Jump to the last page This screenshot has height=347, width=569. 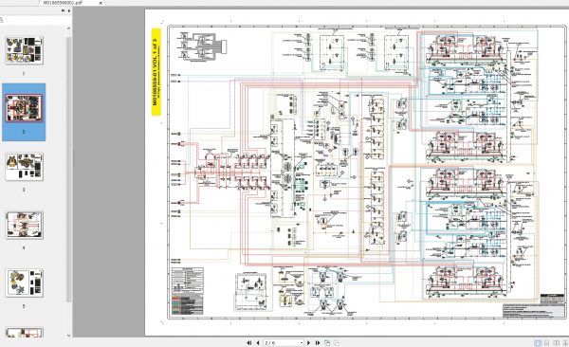pos(318,342)
